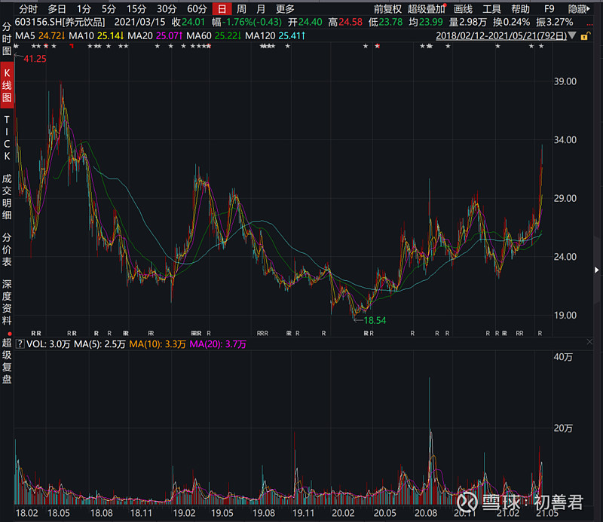Click the red flag marker at chart top
The width and height of the screenshot is (603, 522).
click(x=72, y=46)
